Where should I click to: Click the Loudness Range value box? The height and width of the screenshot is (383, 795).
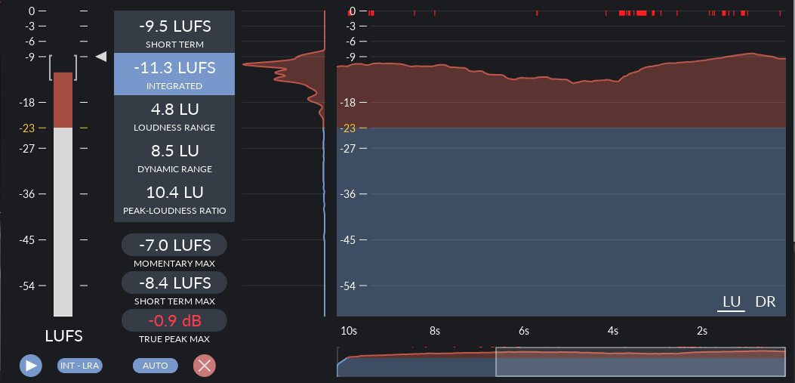point(174,116)
